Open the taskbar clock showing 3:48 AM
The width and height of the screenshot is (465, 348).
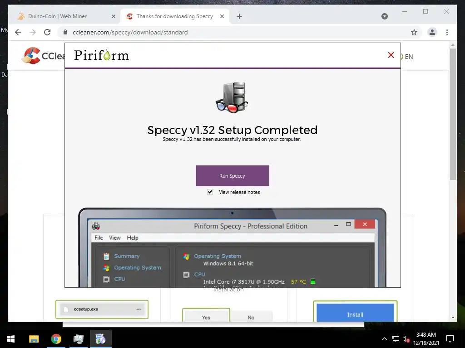(426, 339)
